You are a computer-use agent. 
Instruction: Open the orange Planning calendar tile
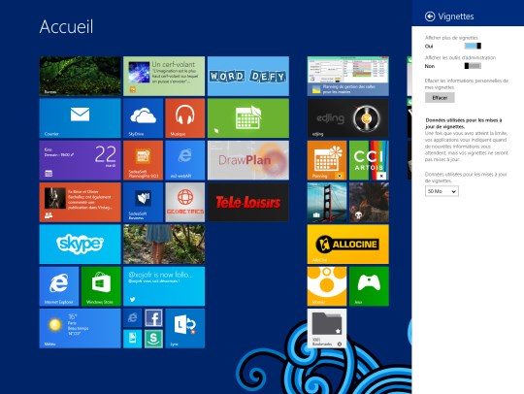(x=327, y=160)
